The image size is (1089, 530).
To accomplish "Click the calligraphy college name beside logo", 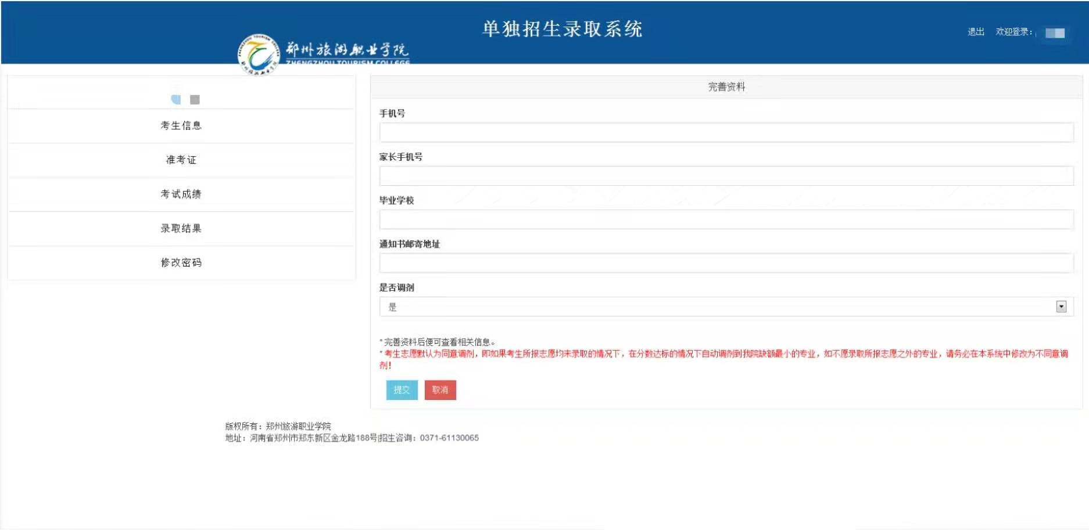I will 347,51.
